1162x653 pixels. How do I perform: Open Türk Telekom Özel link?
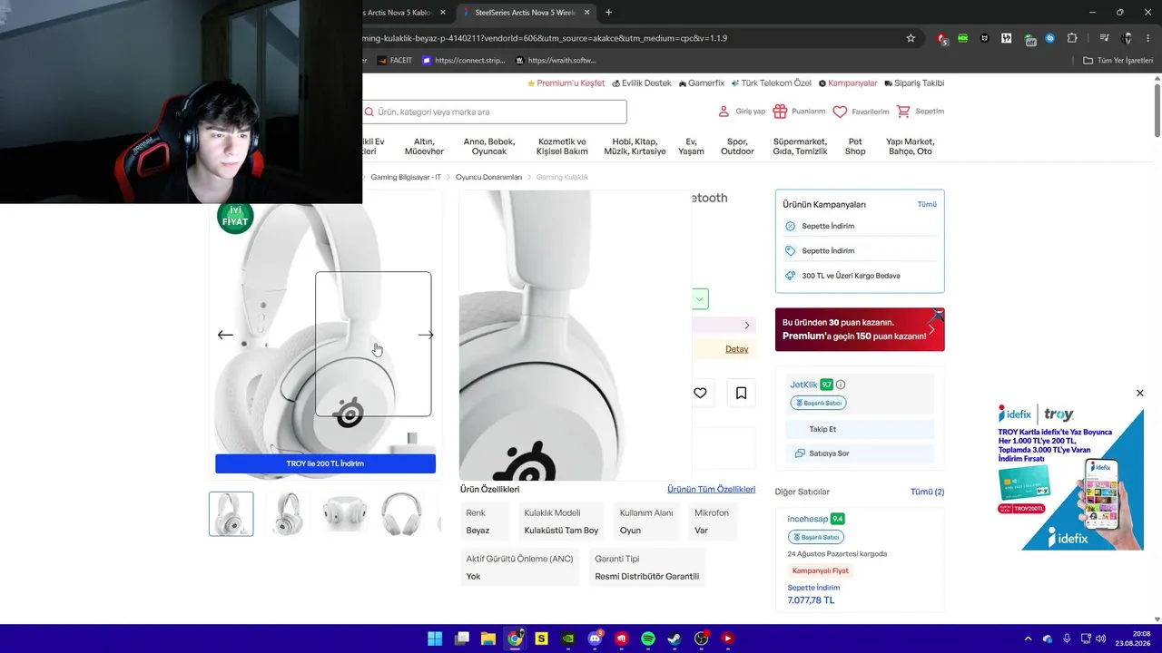(x=771, y=83)
